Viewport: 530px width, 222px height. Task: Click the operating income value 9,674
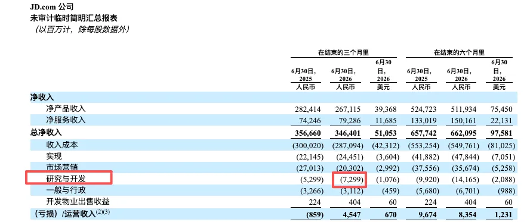coord(428,215)
